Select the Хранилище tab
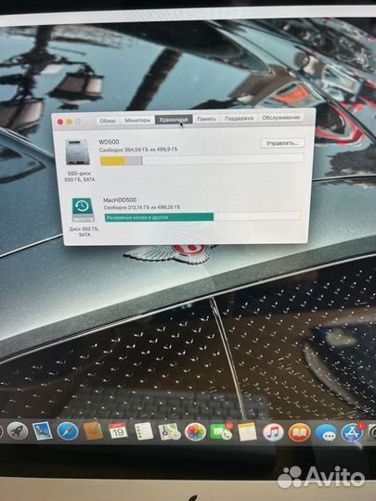The width and height of the screenshot is (376, 501). pyautogui.click(x=174, y=120)
